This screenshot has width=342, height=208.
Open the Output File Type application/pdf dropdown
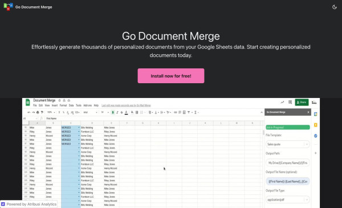tap(288, 199)
